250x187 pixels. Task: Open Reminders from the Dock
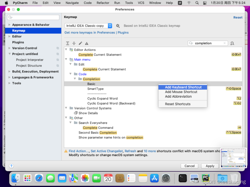pos(131,178)
